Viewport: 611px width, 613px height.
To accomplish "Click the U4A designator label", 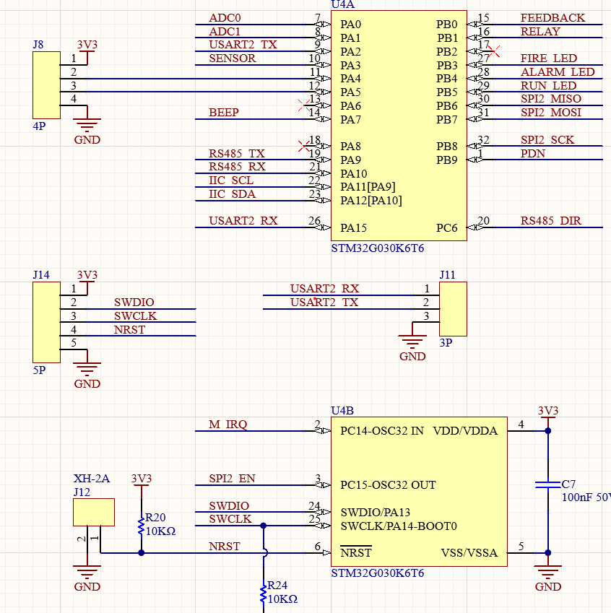I will tap(342, 4).
